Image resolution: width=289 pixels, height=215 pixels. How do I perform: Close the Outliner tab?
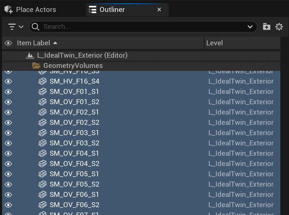(x=159, y=9)
